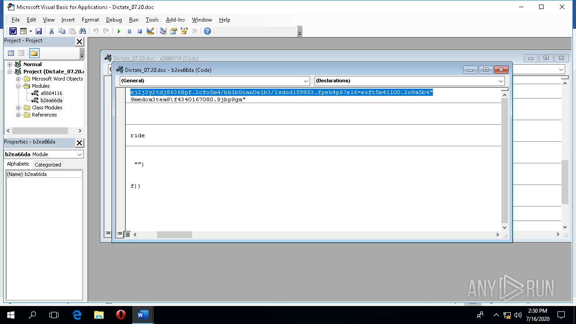Open the Run menu
The height and width of the screenshot is (324, 576).
[134, 20]
